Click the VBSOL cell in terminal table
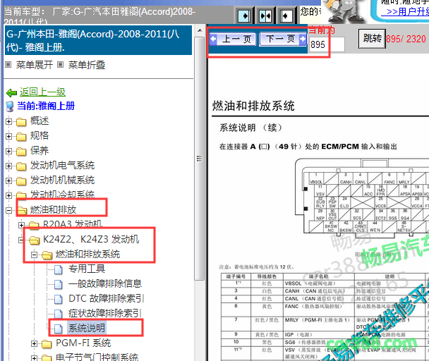 318,283
